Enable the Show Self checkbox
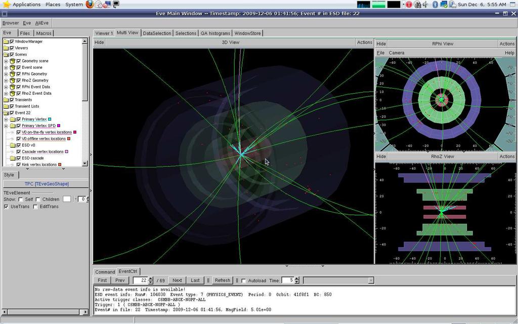518x324 pixels. pyautogui.click(x=20, y=199)
